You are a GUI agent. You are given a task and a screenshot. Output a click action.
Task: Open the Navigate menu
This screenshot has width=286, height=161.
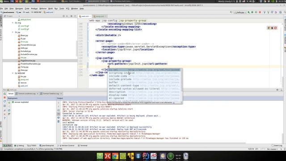coord(19,8)
